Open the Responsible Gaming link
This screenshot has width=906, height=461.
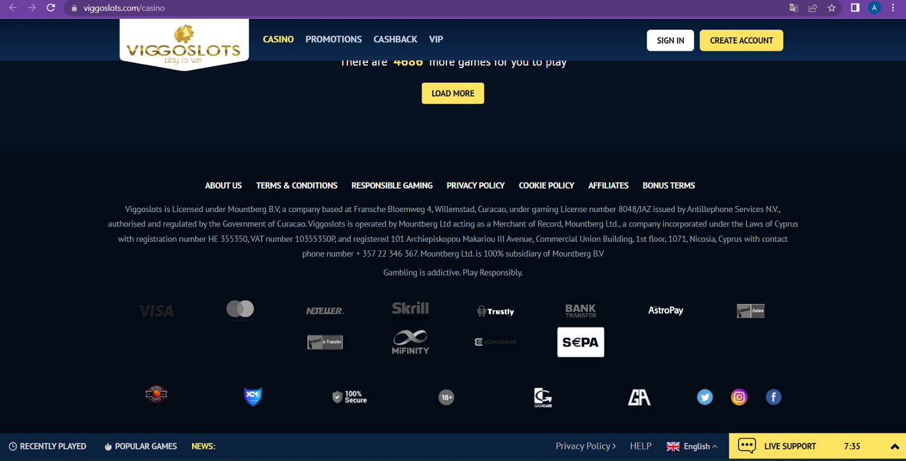[392, 185]
